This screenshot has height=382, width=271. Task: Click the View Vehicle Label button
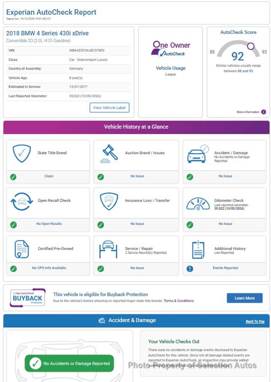tap(110, 108)
